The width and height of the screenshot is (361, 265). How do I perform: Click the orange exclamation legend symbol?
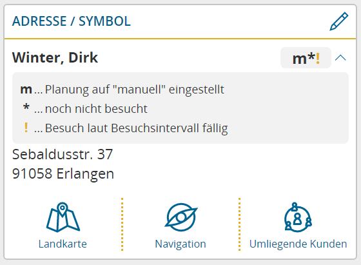tap(26, 128)
